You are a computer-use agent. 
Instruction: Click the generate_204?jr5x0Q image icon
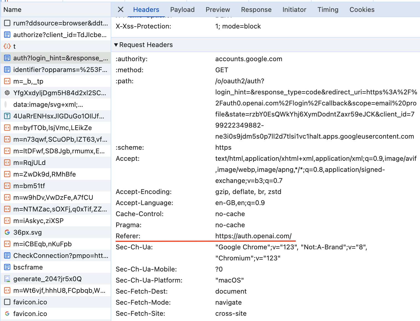pos(7,279)
